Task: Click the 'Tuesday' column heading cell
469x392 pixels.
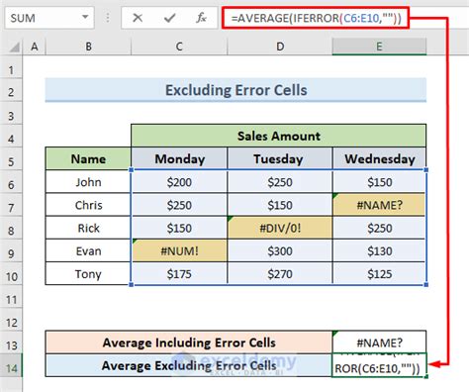Action: pyautogui.click(x=280, y=159)
